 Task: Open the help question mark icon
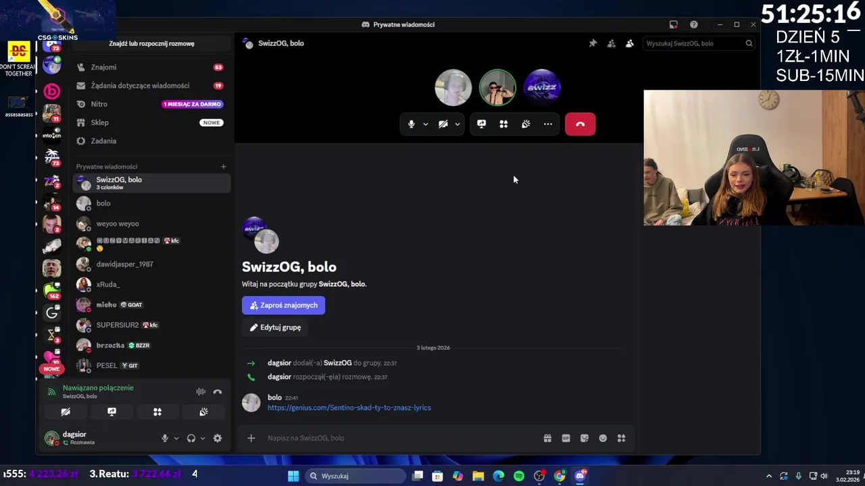[693, 24]
